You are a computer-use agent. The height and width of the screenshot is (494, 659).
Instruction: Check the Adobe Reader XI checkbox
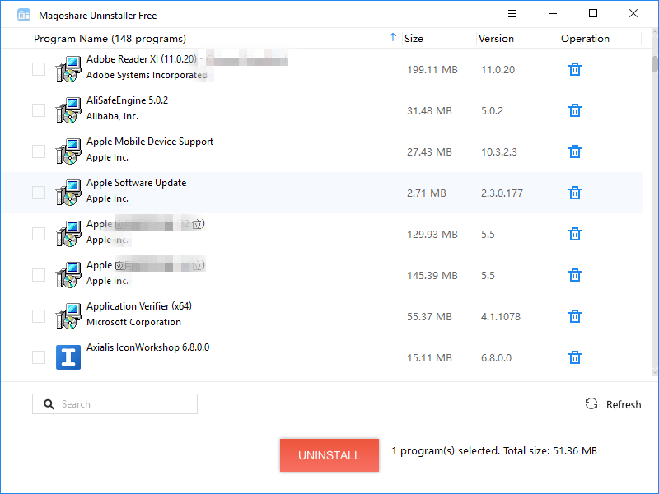point(39,69)
